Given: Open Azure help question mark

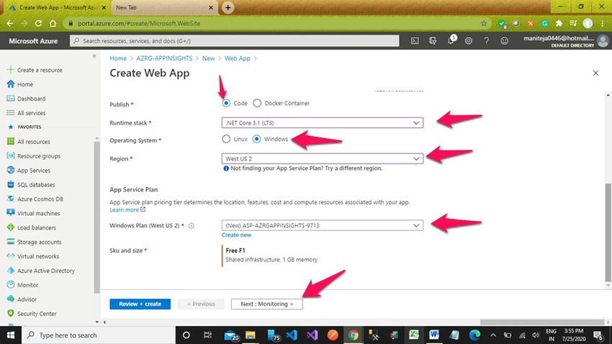Looking at the screenshot, I should pos(486,40).
